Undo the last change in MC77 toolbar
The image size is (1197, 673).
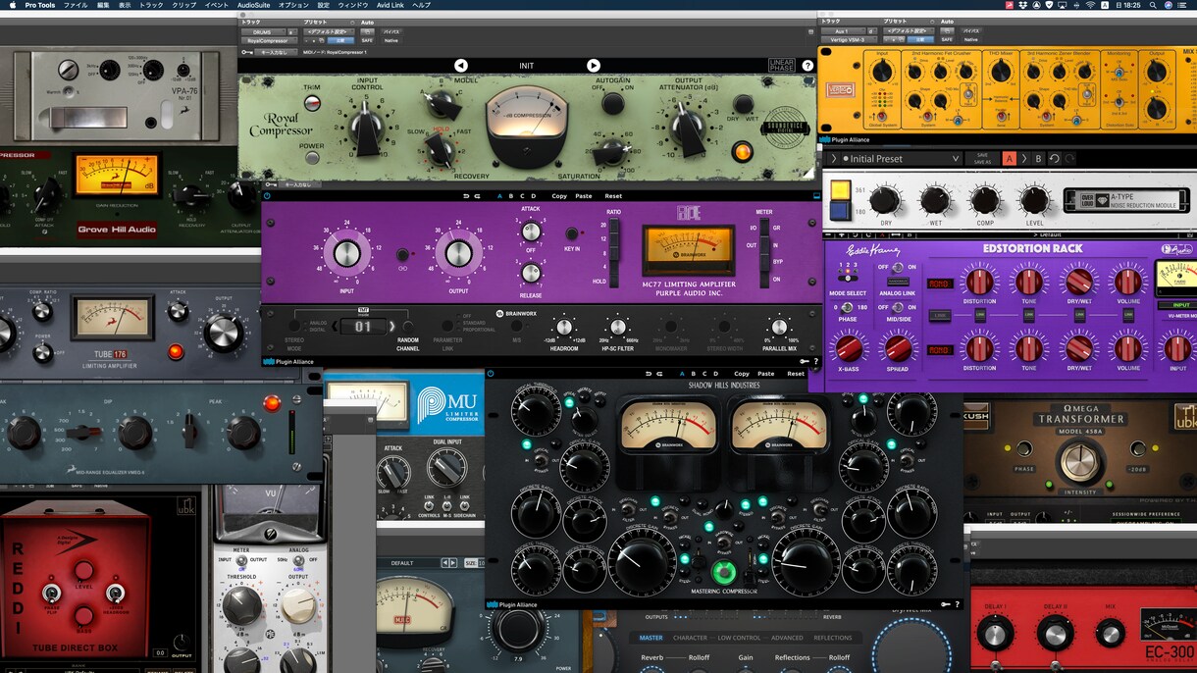tap(465, 196)
